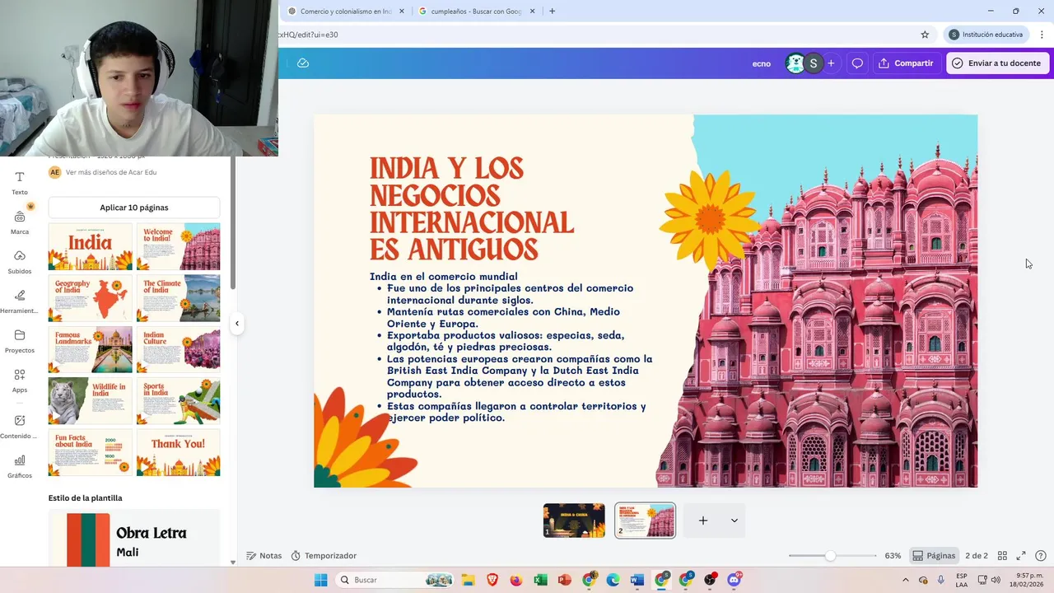Open the Temporizador timer

pos(324,556)
